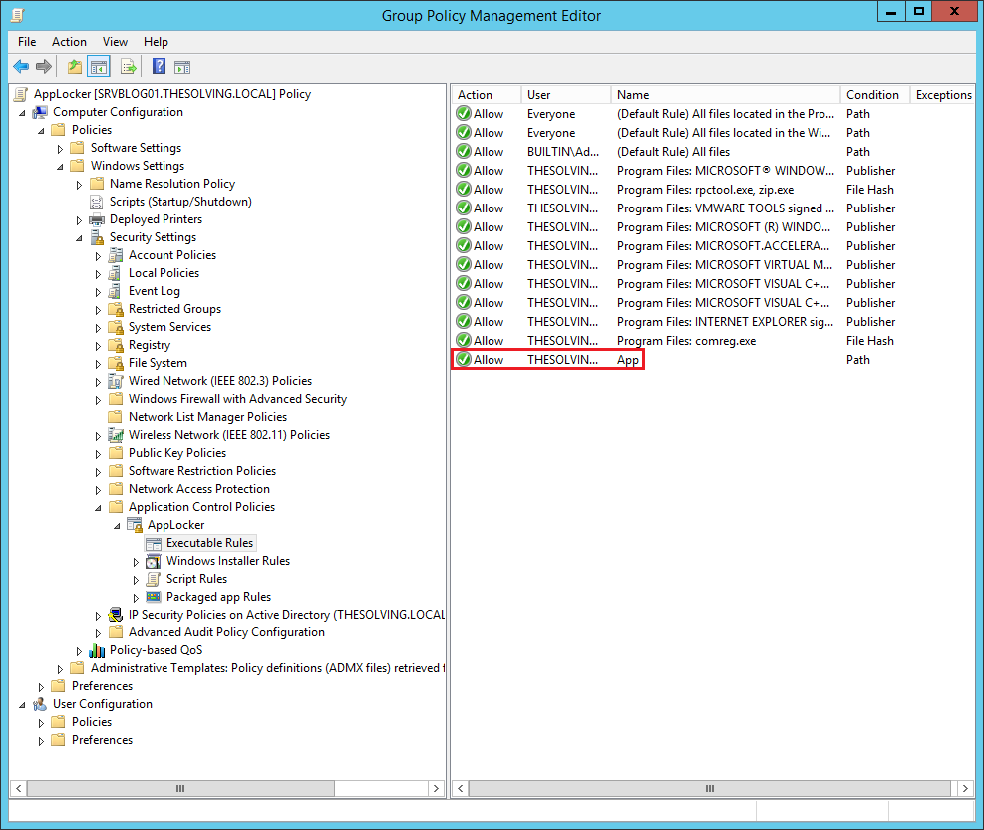Click the User Configuration icon
The height and width of the screenshot is (830, 984).
tap(40, 704)
